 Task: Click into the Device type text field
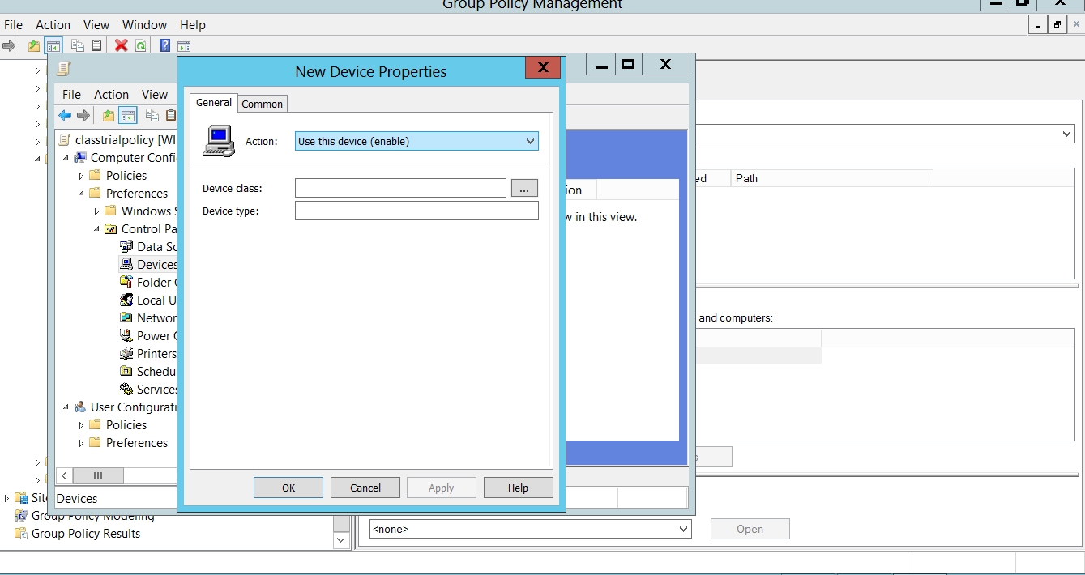click(416, 211)
